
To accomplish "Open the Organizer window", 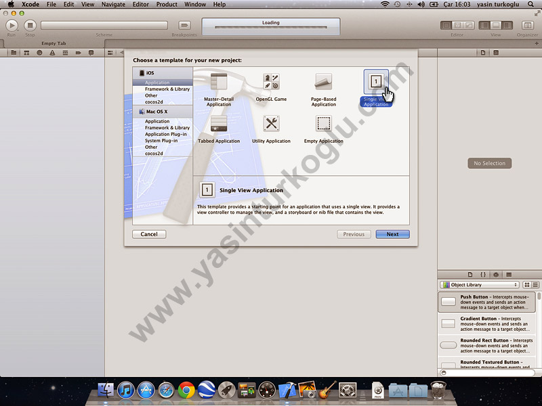I will point(528,25).
